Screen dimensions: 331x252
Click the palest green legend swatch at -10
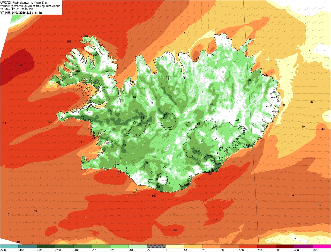[x=138, y=246]
